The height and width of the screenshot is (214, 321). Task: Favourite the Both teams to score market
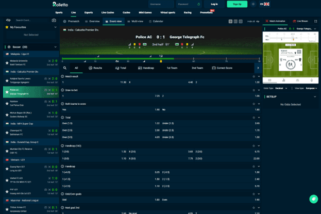[254, 104]
